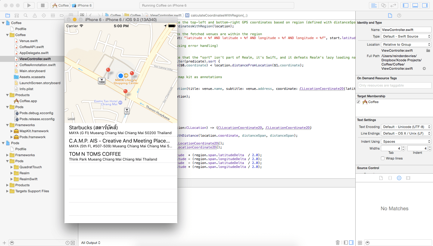Open the Find navigator
This screenshot has height=246, width=433.
click(x=26, y=15)
